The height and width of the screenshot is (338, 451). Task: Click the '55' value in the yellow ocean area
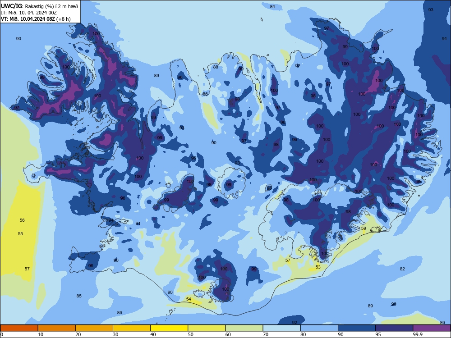click(x=20, y=233)
